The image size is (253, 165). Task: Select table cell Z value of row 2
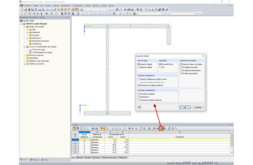click(x=123, y=142)
